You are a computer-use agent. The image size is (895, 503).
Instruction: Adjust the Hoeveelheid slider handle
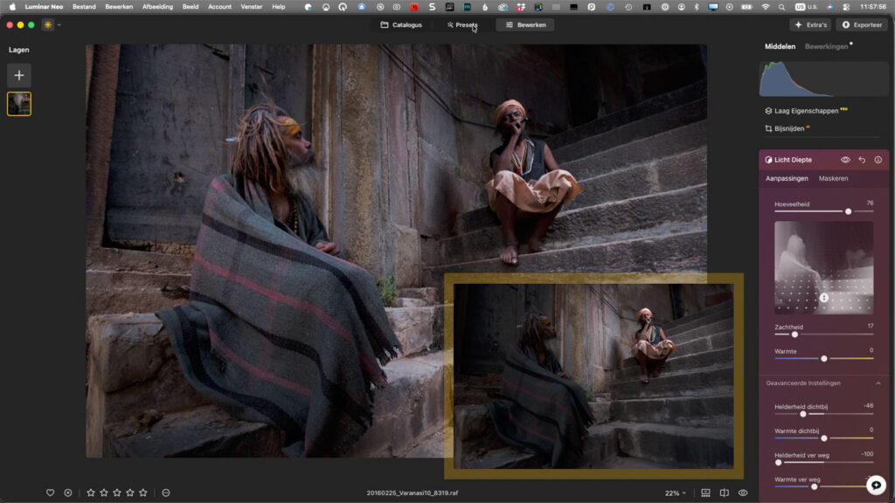tap(848, 211)
